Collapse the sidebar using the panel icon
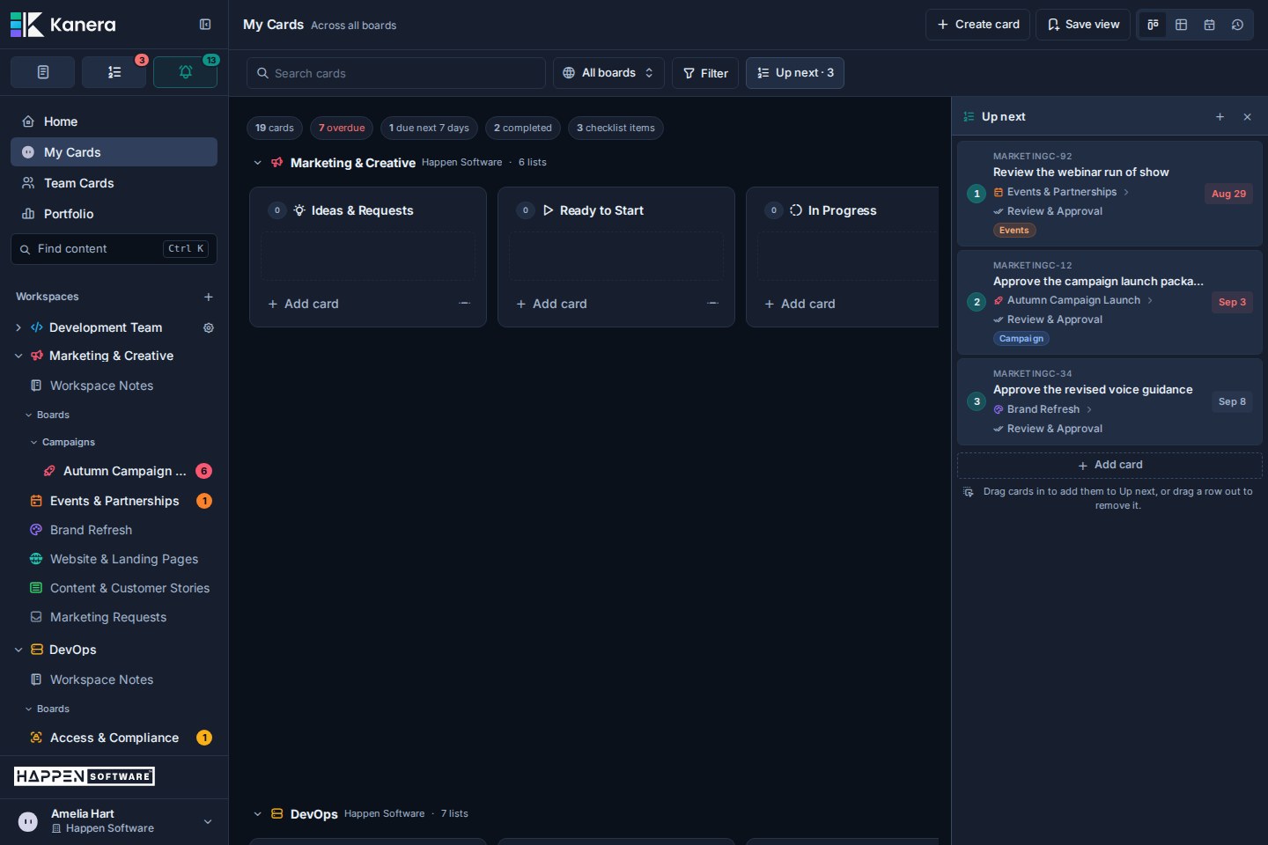The image size is (1268, 845). pos(205,25)
